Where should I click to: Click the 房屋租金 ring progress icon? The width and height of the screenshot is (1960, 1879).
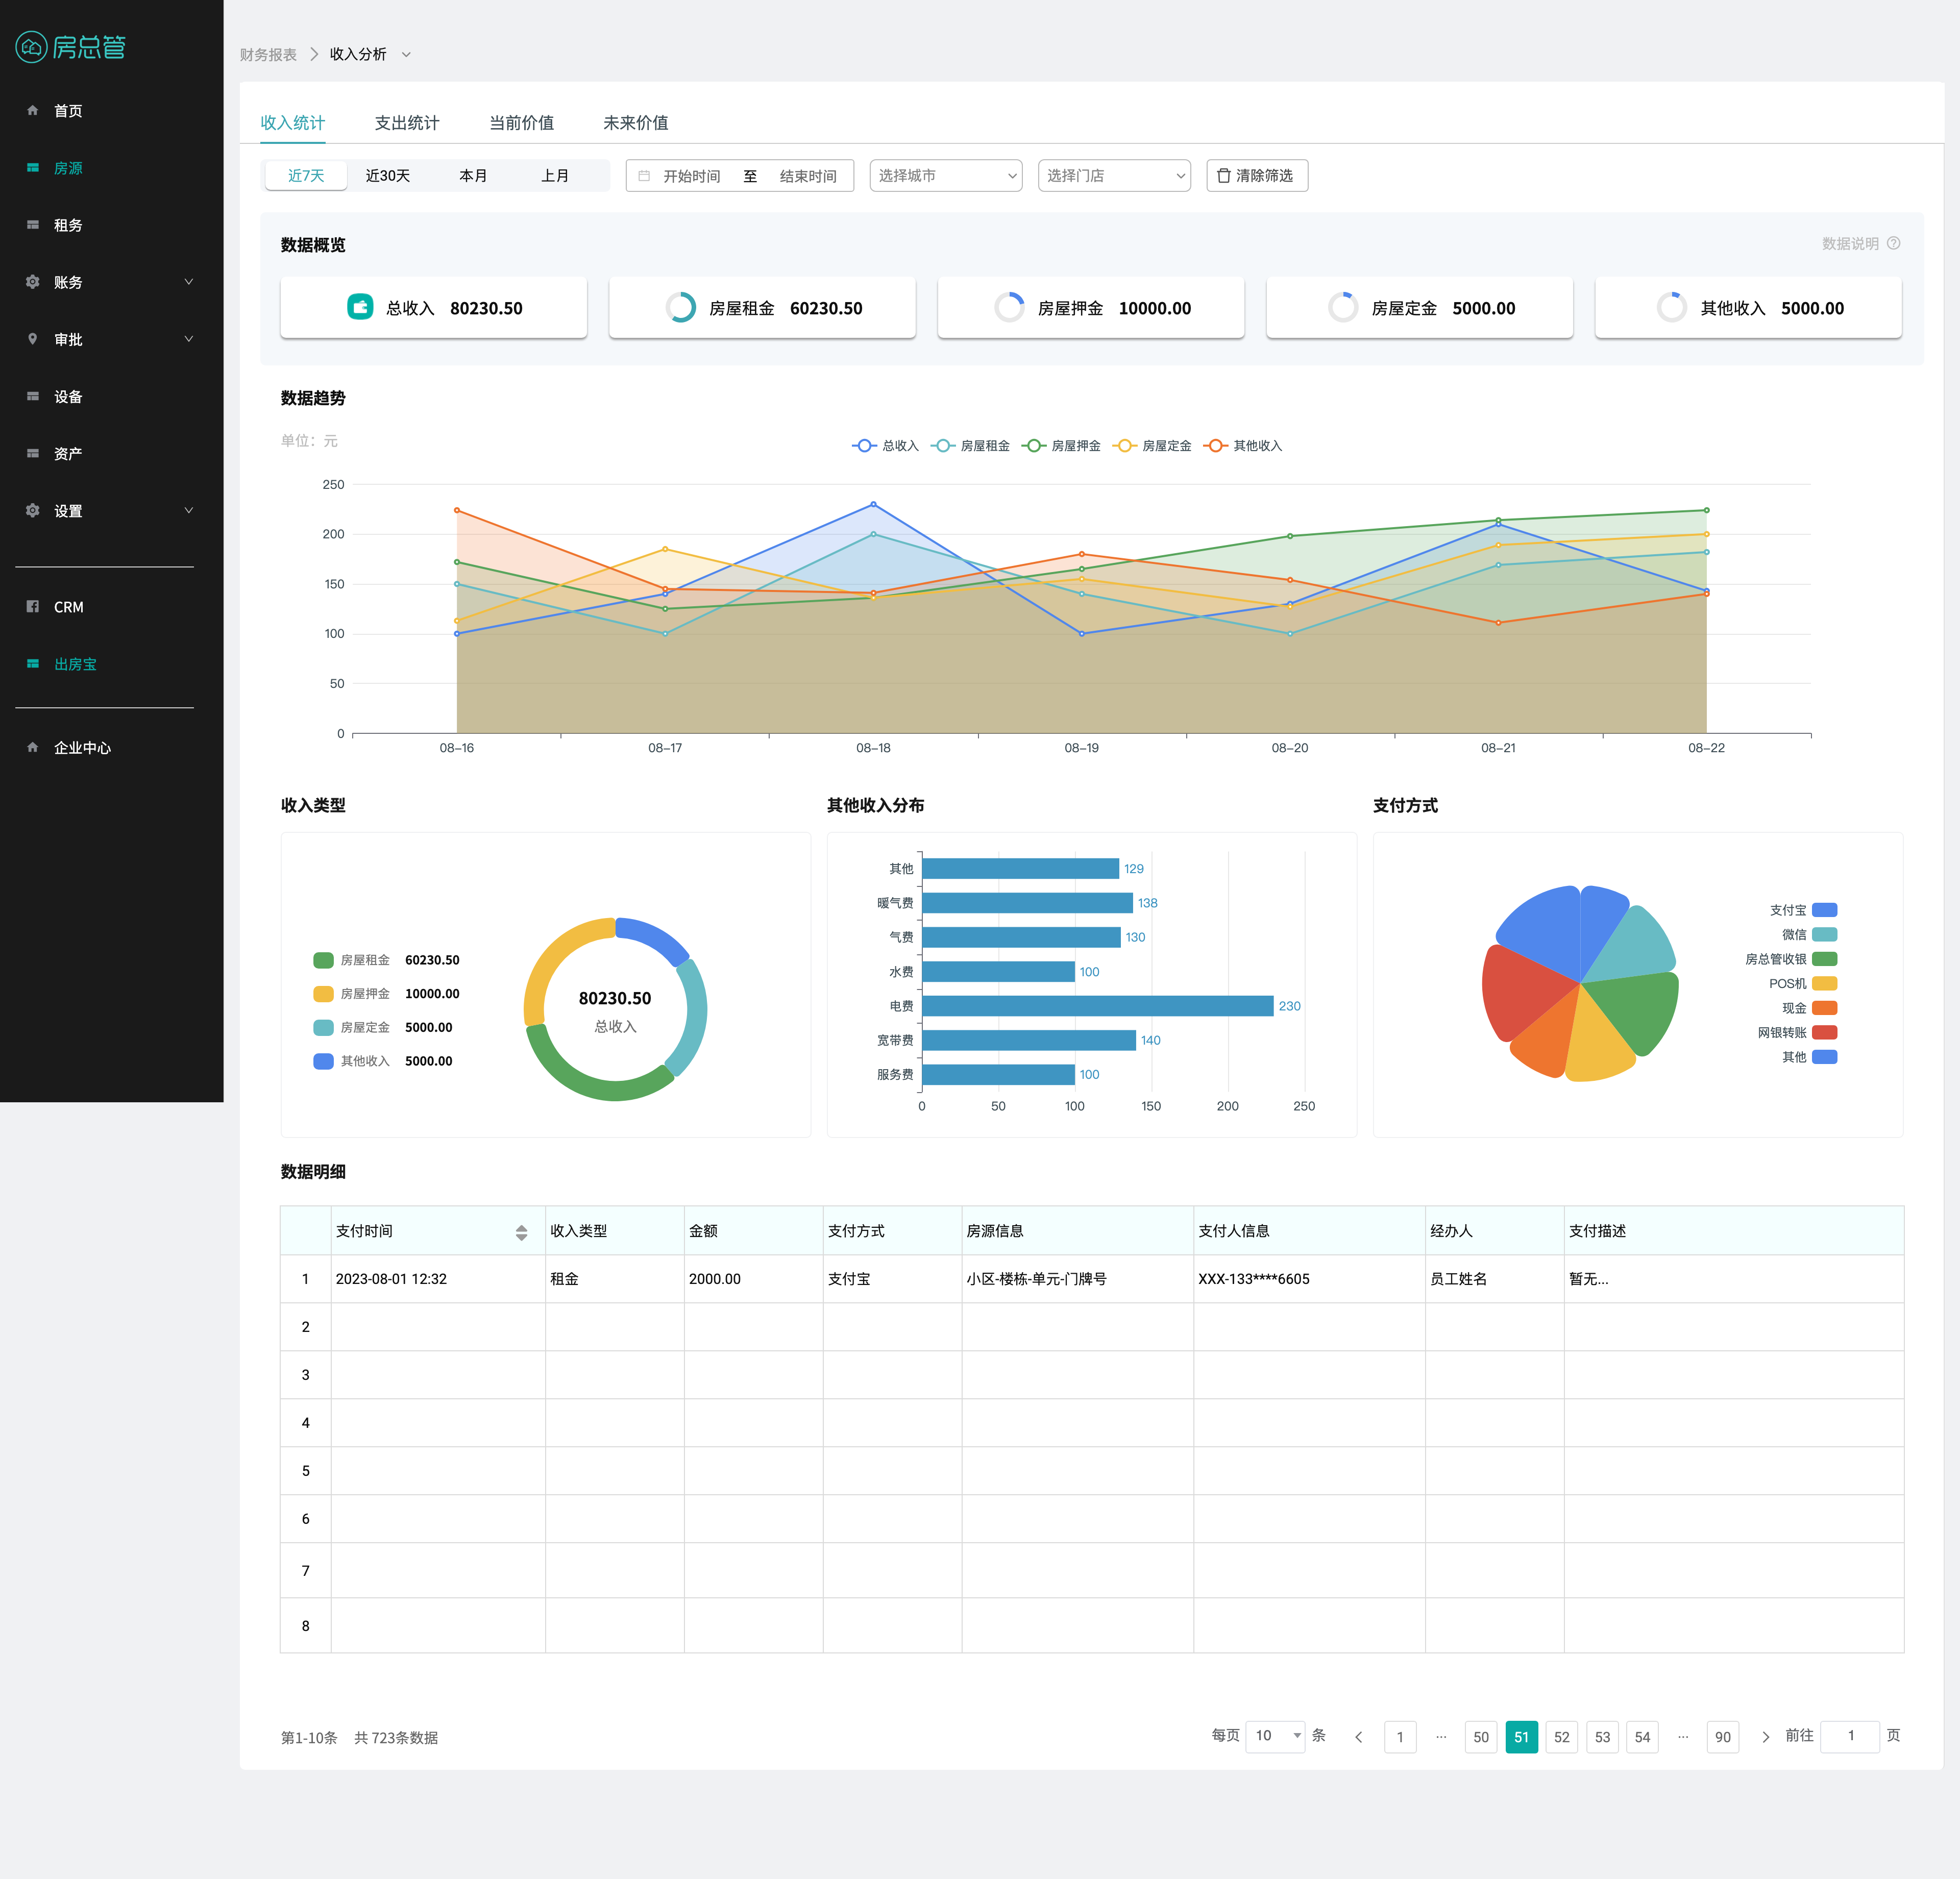(681, 307)
